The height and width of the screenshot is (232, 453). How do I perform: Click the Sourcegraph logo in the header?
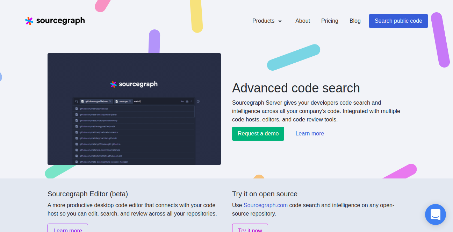[55, 21]
